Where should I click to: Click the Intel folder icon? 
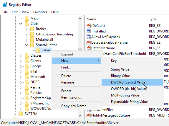click(26, 71)
